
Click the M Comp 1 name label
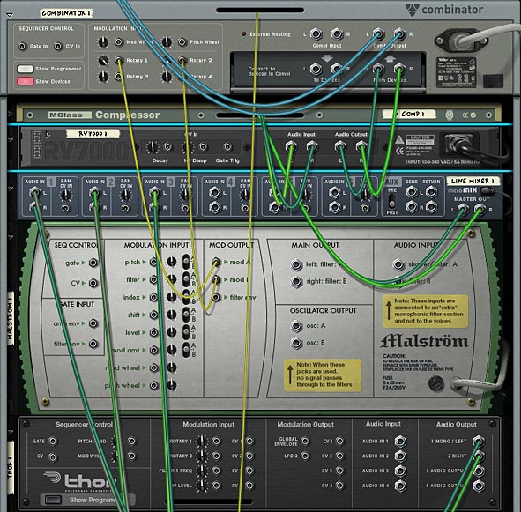(x=409, y=114)
